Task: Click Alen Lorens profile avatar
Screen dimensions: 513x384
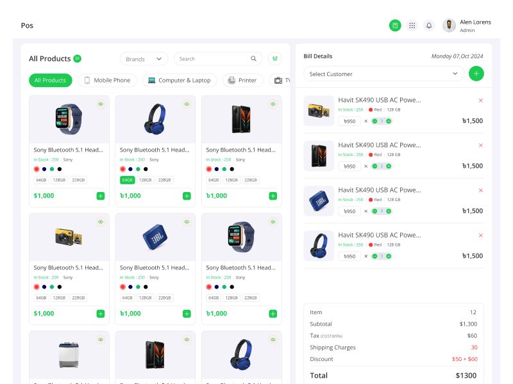Action: pos(449,26)
